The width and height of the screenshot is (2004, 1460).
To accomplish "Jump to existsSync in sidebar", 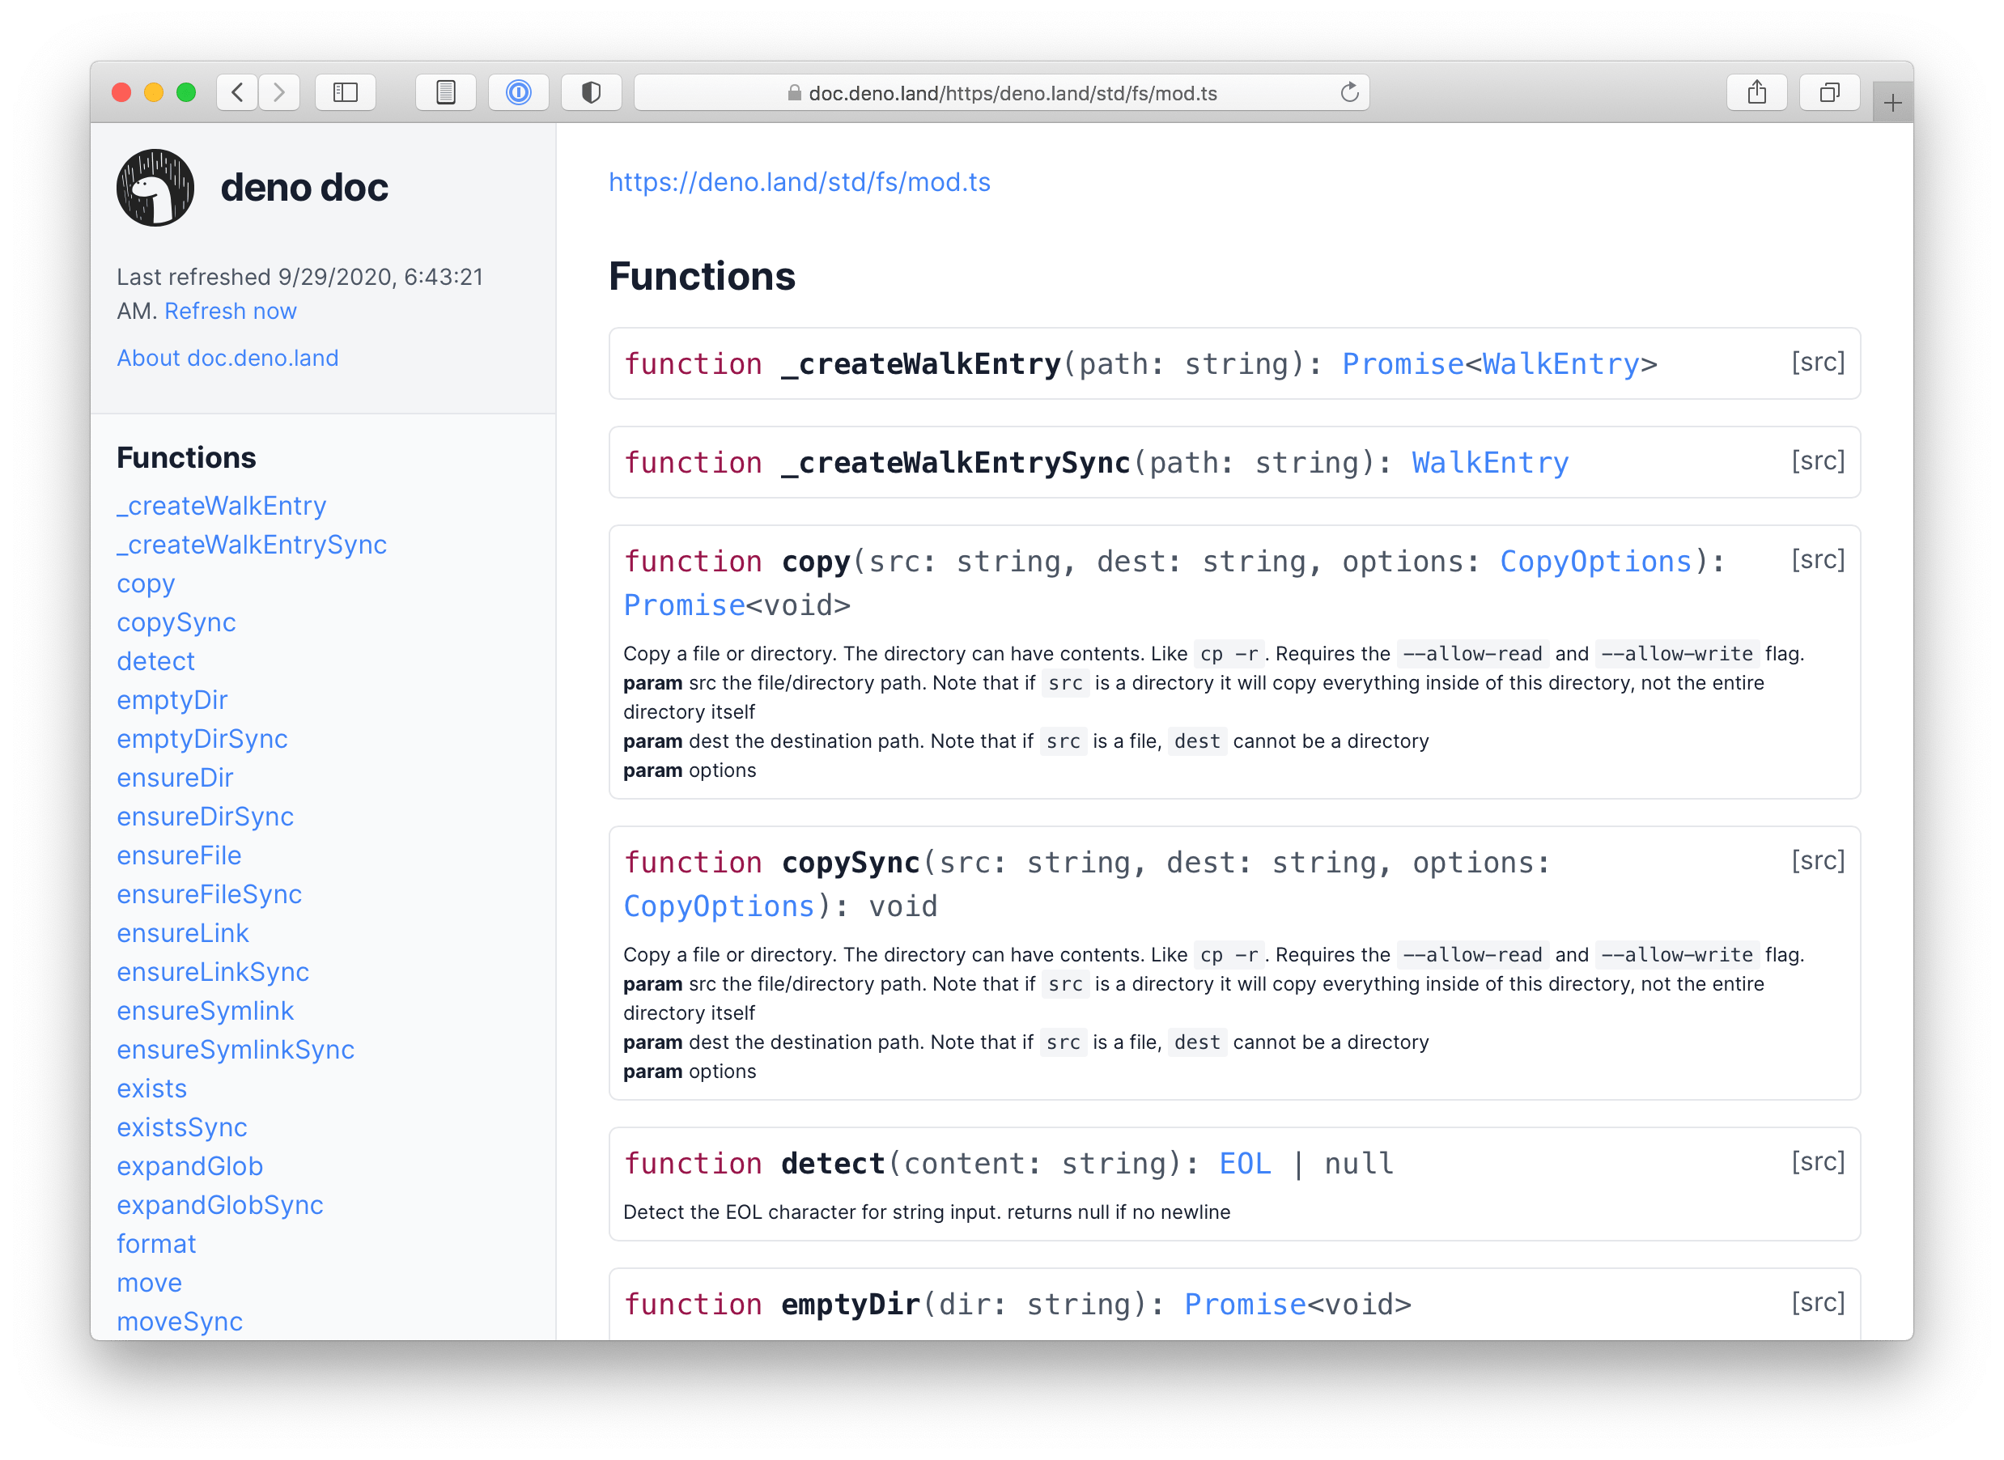I will [182, 1127].
